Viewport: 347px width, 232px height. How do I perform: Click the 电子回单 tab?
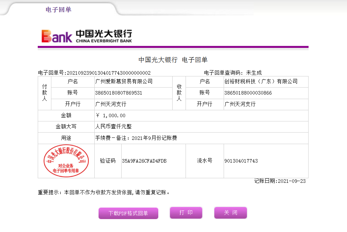coord(58,9)
